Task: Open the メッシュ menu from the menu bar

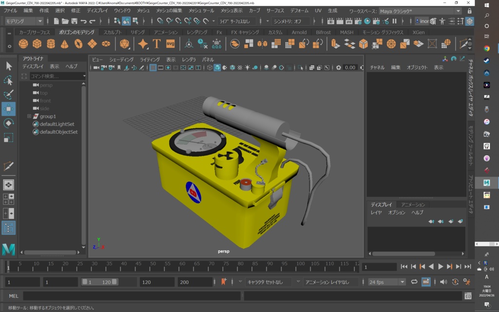Action: (x=143, y=10)
